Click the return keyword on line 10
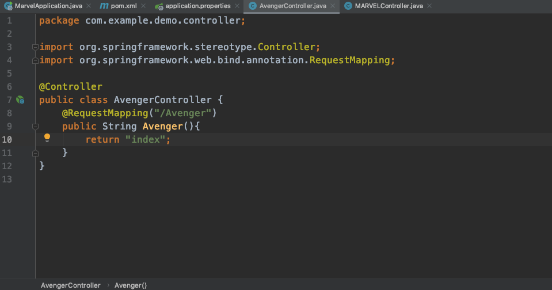Image resolution: width=552 pixels, height=290 pixels. point(102,139)
